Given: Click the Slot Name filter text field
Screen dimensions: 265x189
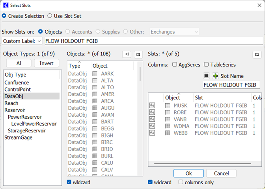Looking at the screenshot, I should tap(231, 85).
